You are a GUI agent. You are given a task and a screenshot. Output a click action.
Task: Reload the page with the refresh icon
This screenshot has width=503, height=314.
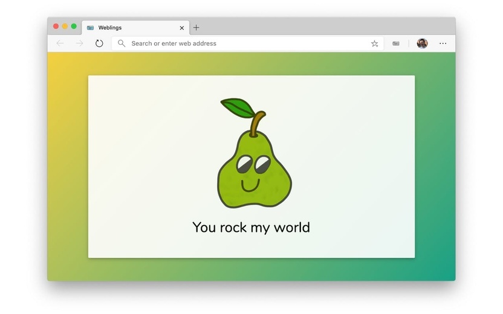pyautogui.click(x=99, y=43)
